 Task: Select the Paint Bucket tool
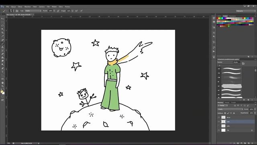[2, 58]
